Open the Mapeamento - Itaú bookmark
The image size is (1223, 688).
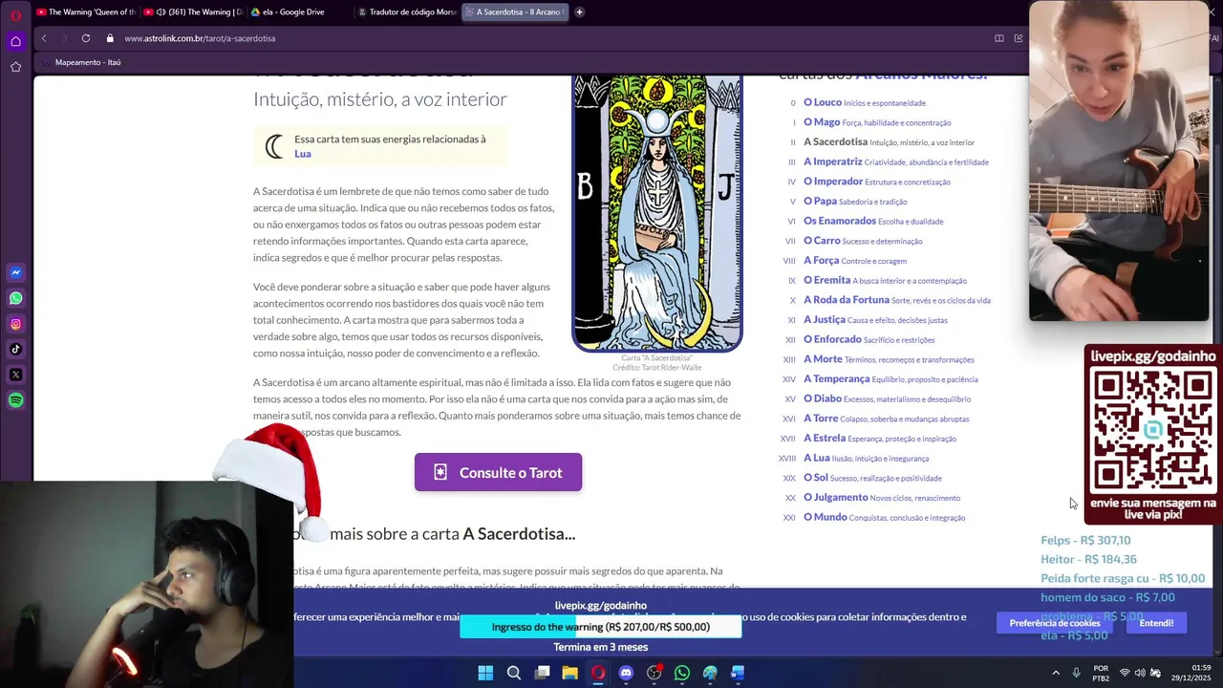[x=82, y=62]
